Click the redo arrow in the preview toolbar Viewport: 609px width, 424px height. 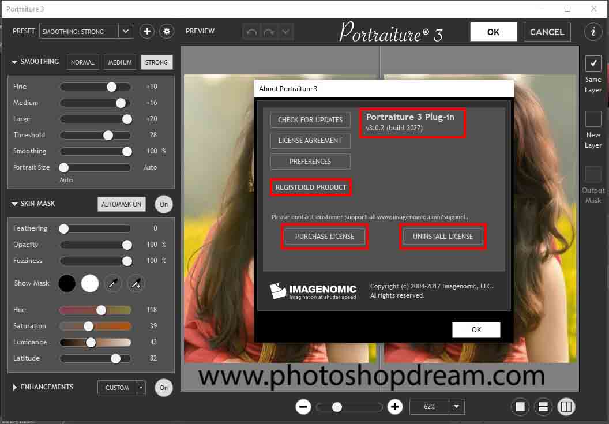[268, 32]
